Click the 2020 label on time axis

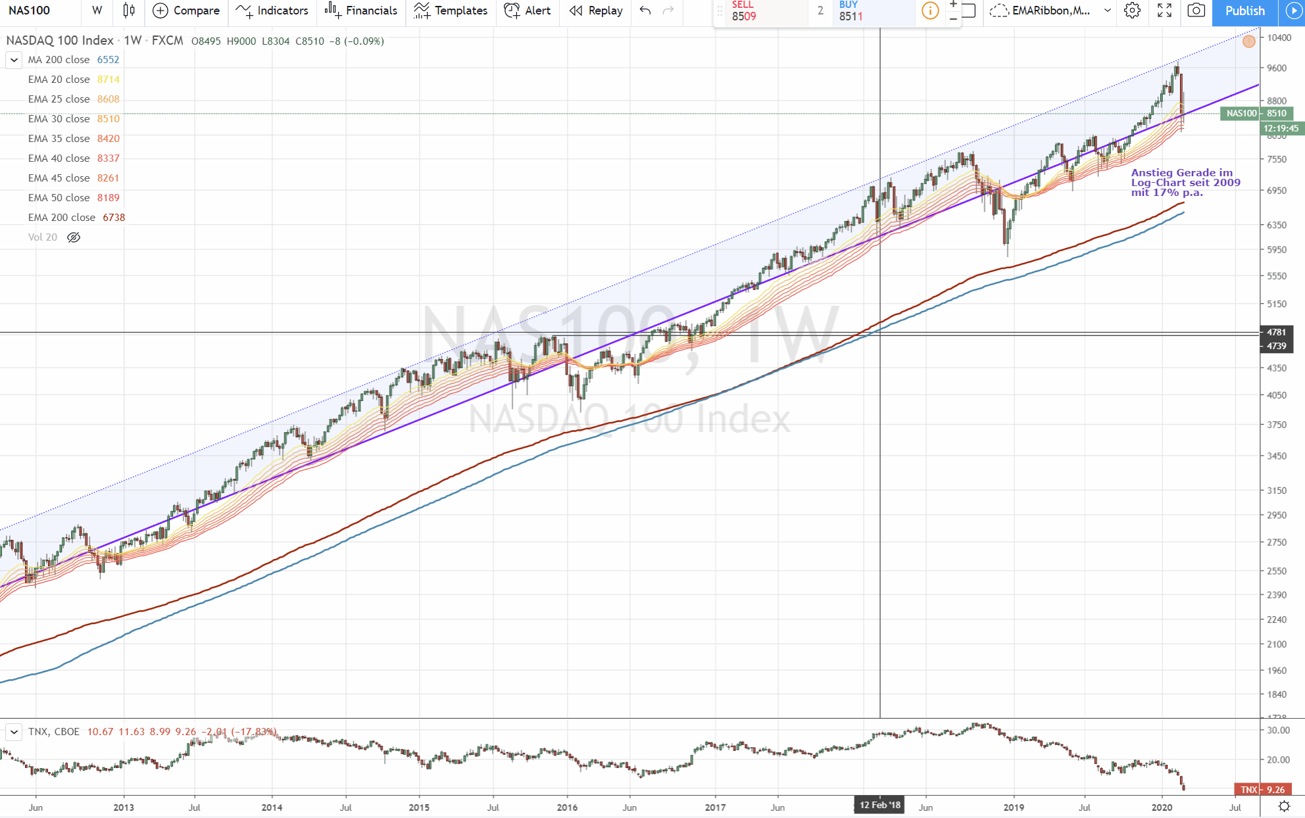(1162, 807)
